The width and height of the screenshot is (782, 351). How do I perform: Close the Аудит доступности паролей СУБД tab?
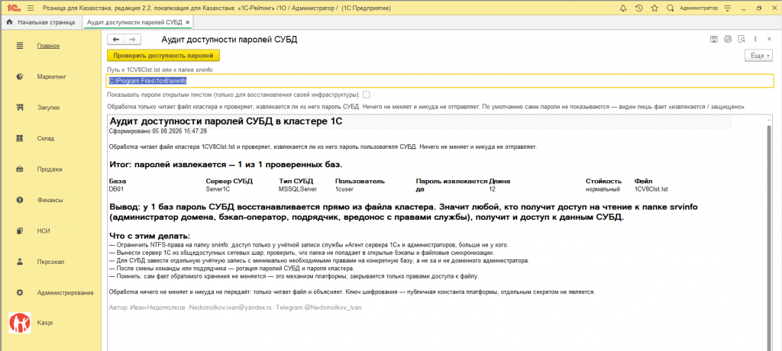[x=188, y=22]
